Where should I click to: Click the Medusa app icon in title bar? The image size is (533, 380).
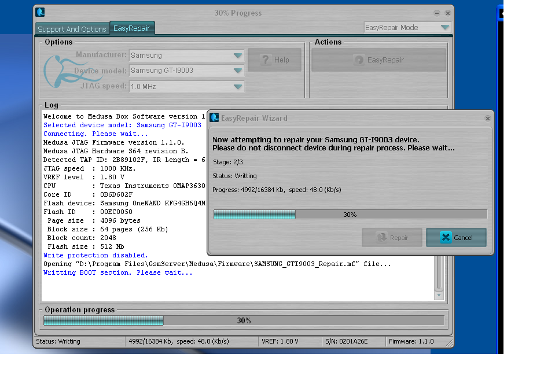[x=40, y=12]
